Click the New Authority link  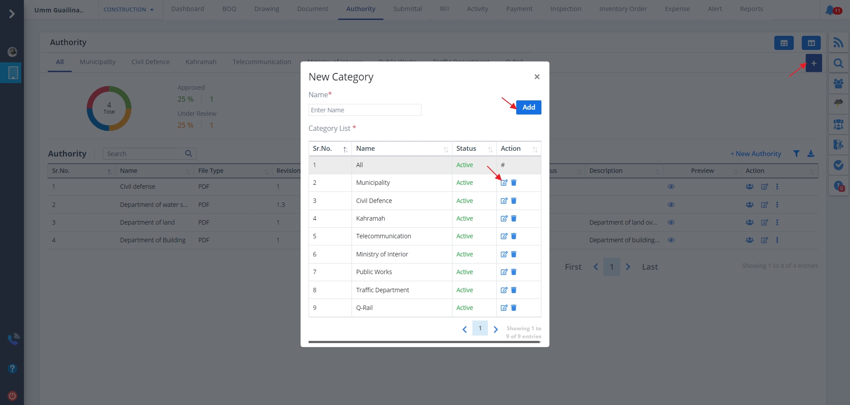click(756, 153)
